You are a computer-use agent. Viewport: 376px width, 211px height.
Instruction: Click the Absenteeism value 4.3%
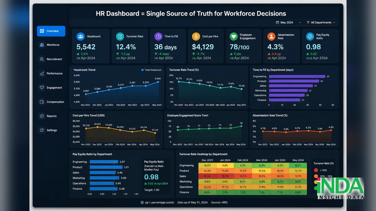(x=275, y=47)
